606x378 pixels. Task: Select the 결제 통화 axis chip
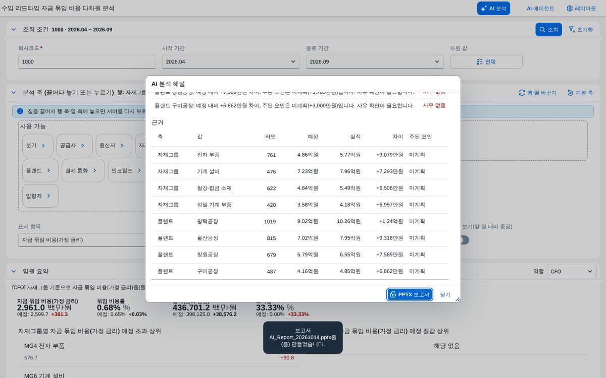[83, 170]
